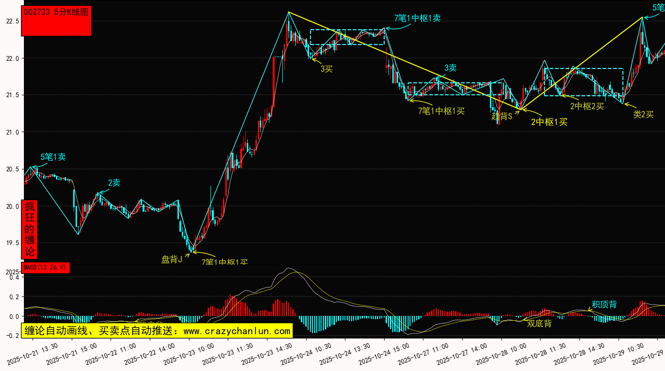Select the 3买 buy point label

coord(326,69)
